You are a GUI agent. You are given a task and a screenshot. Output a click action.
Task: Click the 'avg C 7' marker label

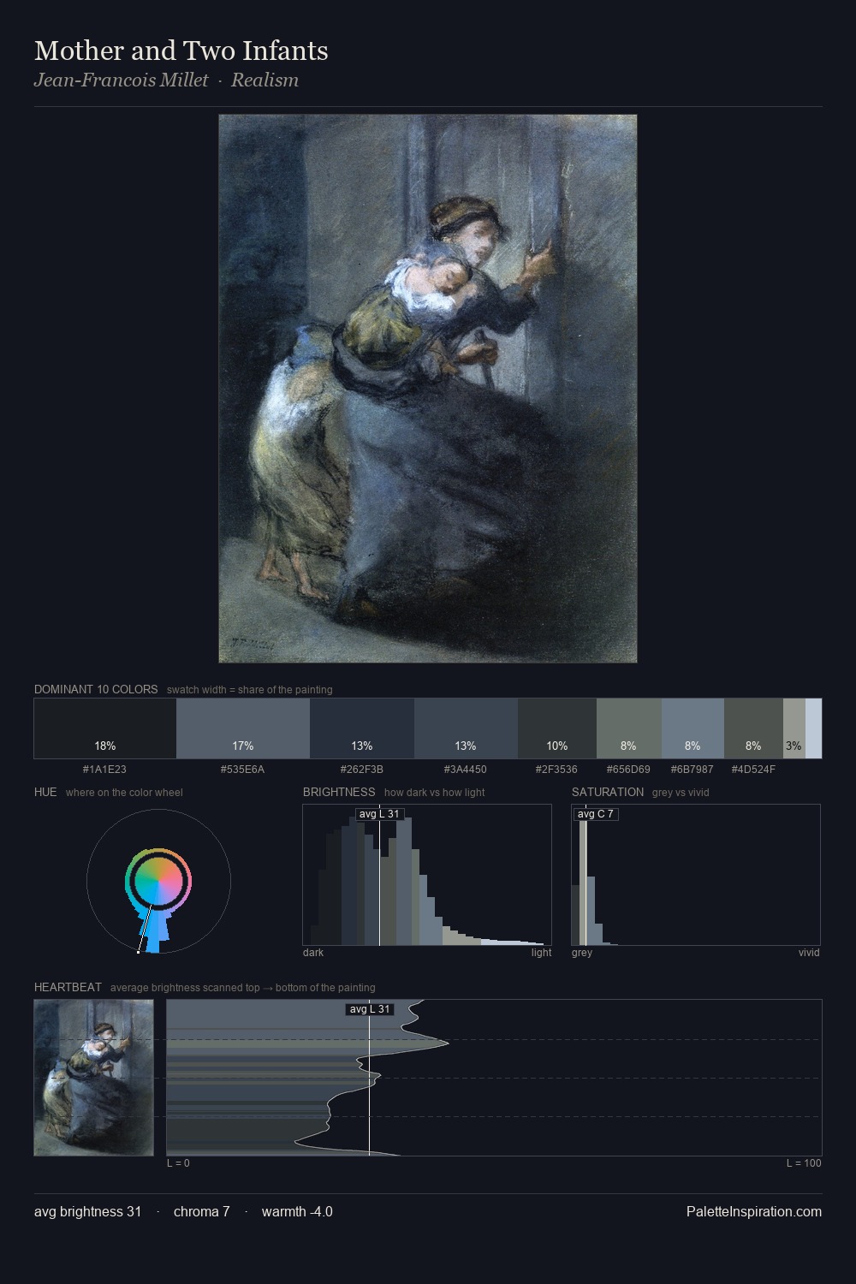coord(596,814)
